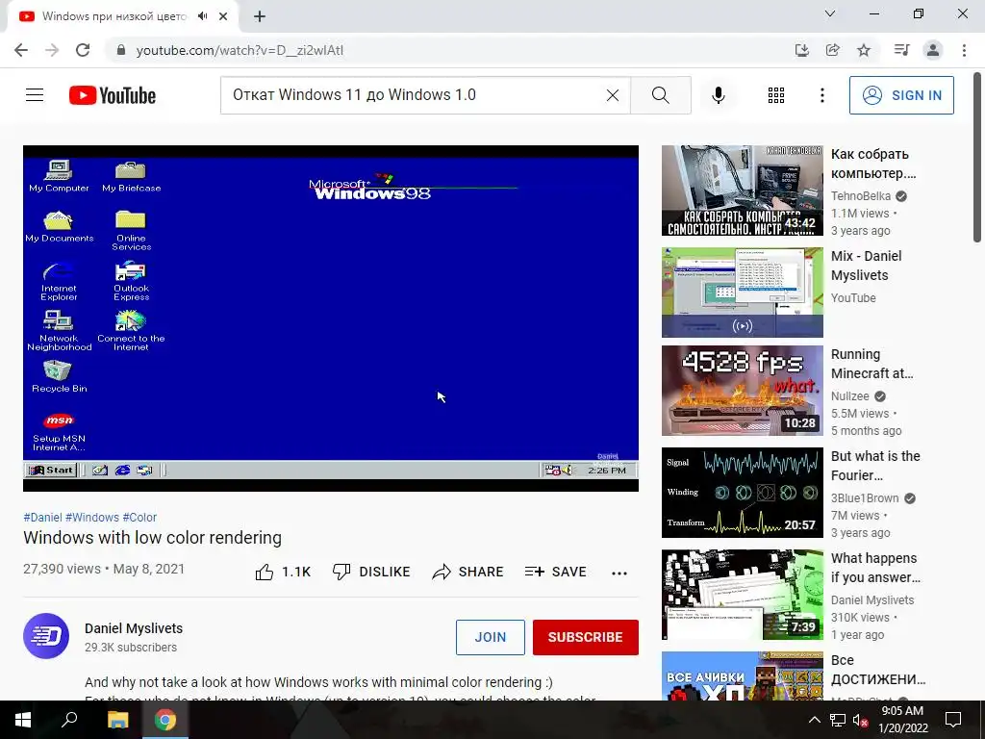The width and height of the screenshot is (985, 739).
Task: Click 'Running Minecraft at…' video title
Action: click(871, 364)
